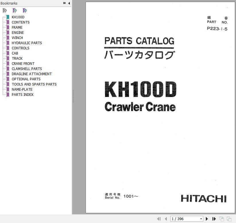This screenshot has width=236, height=223.
Task: Expand bookmarks panel with double-arrow icon
Action: [65, 3]
